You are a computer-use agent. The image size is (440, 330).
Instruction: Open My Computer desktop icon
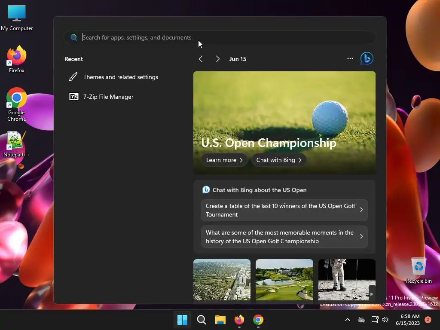coord(17,18)
